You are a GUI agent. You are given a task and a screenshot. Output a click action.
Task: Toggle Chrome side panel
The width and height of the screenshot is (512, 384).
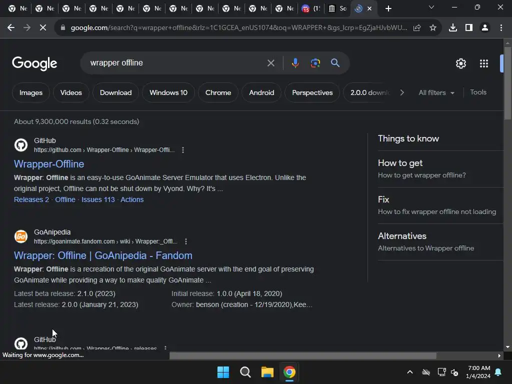[x=469, y=28]
